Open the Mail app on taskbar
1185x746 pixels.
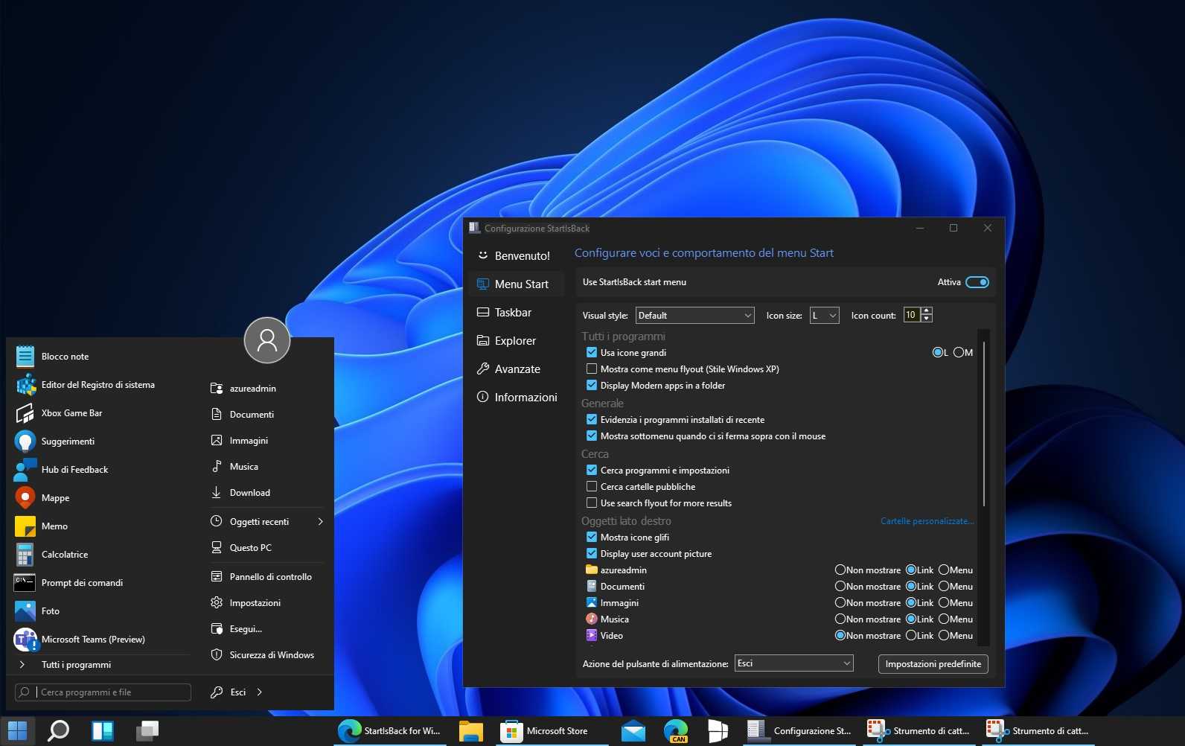(633, 731)
